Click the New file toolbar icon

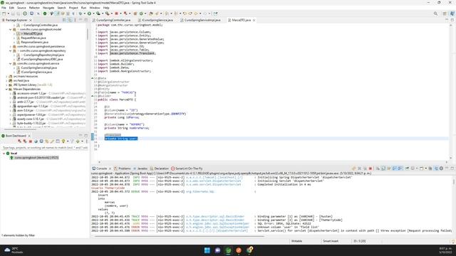[x=4, y=14]
